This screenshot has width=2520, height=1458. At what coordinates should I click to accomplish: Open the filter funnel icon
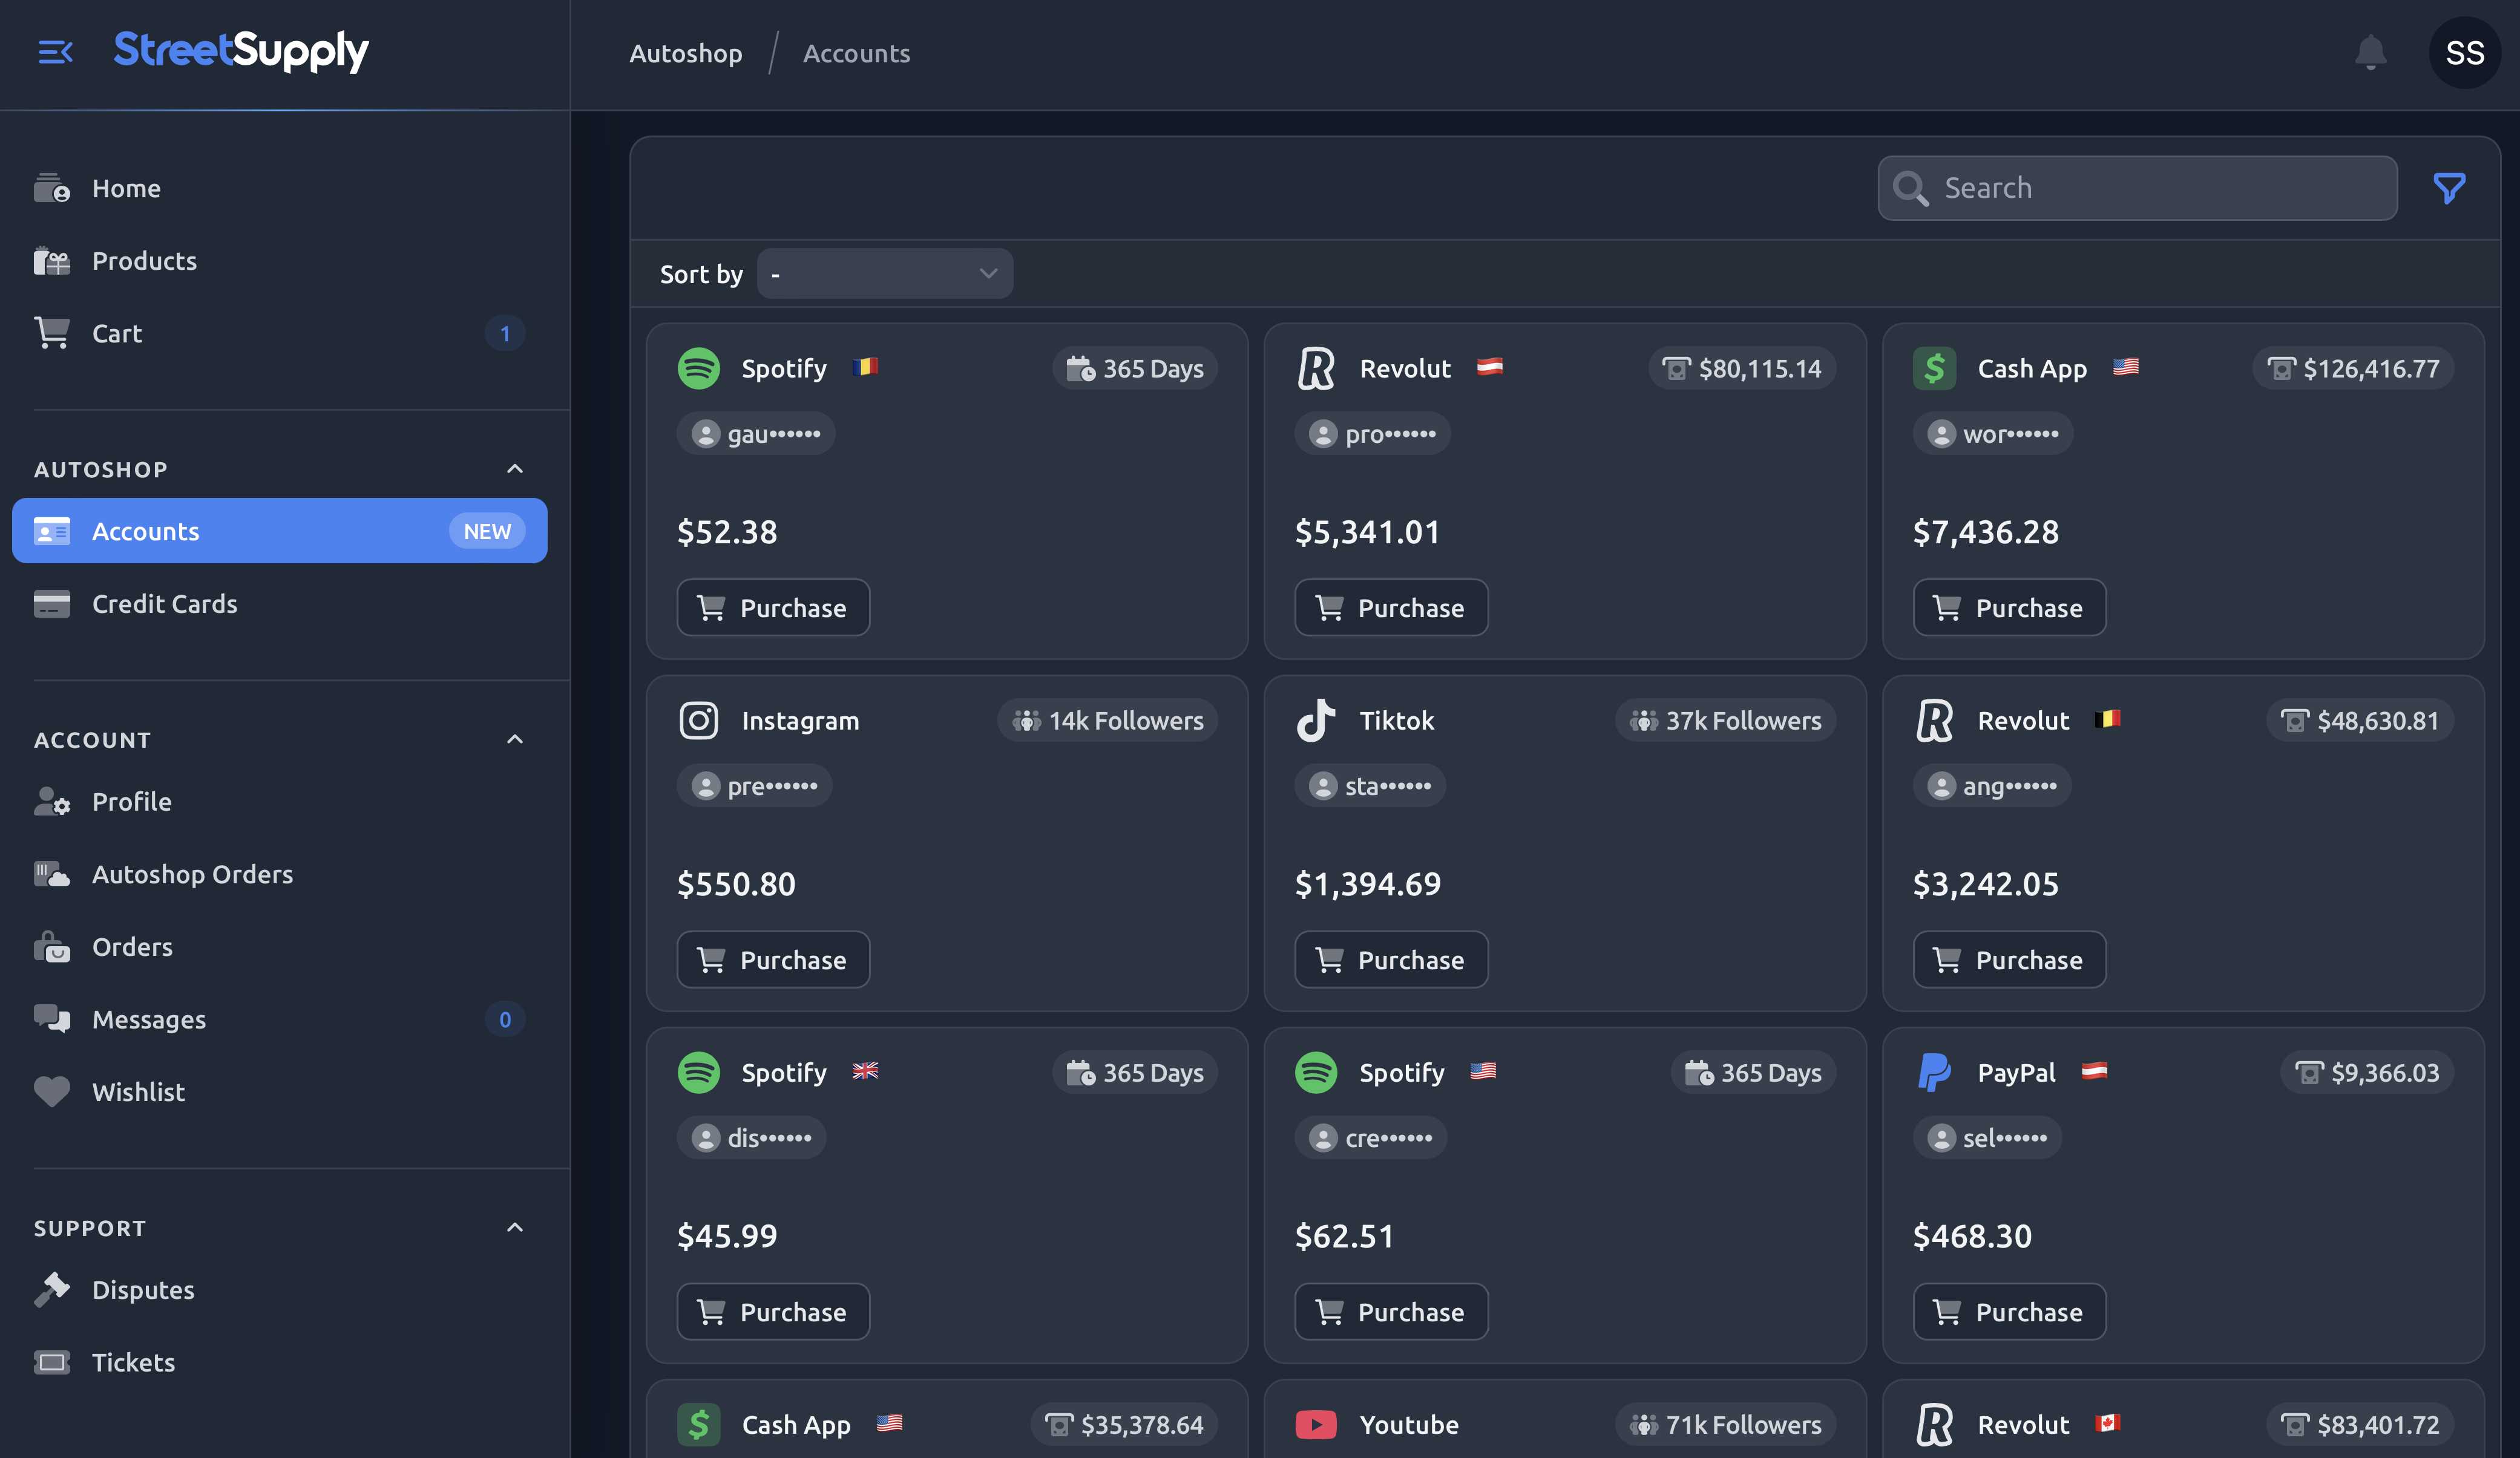tap(2449, 188)
